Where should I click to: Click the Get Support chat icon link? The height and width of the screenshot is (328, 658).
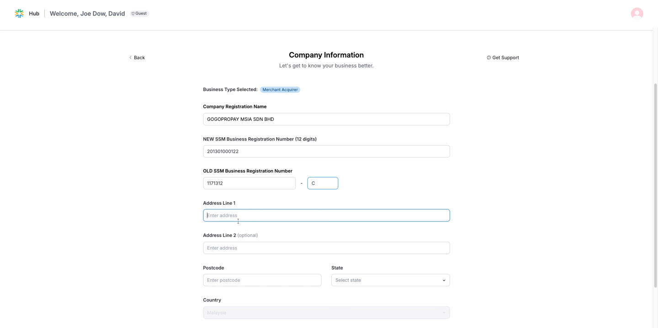coord(503,57)
